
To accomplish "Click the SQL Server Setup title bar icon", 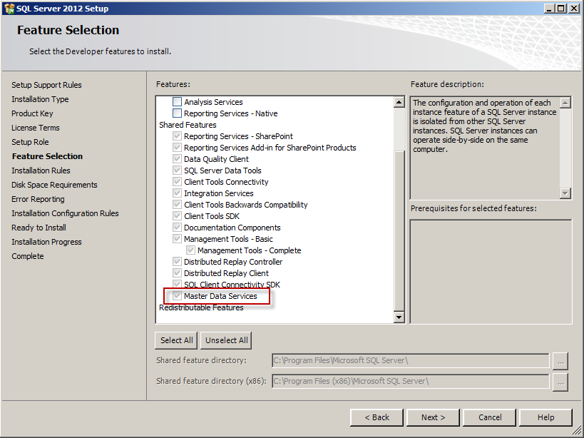I will (x=9, y=8).
